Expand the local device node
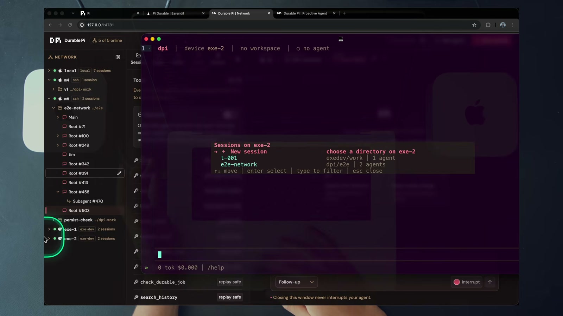 coord(49,71)
